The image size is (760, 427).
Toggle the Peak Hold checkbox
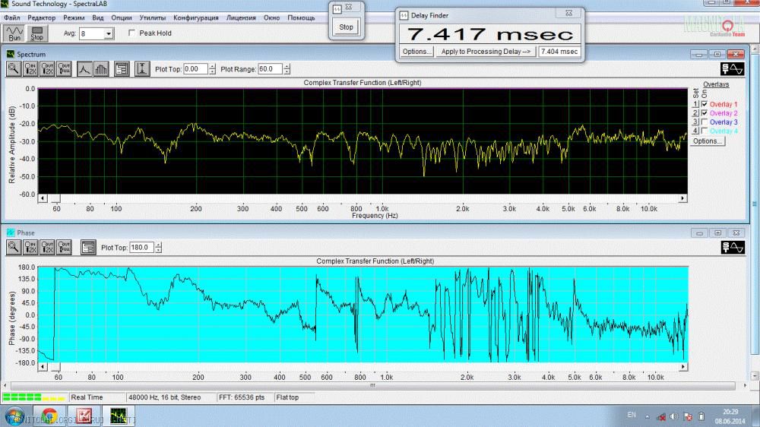(x=131, y=33)
